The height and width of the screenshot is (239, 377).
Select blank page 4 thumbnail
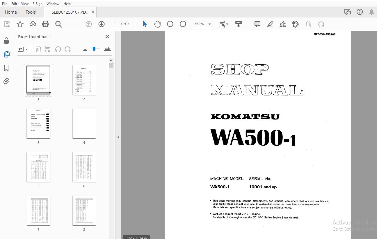[x=84, y=123]
